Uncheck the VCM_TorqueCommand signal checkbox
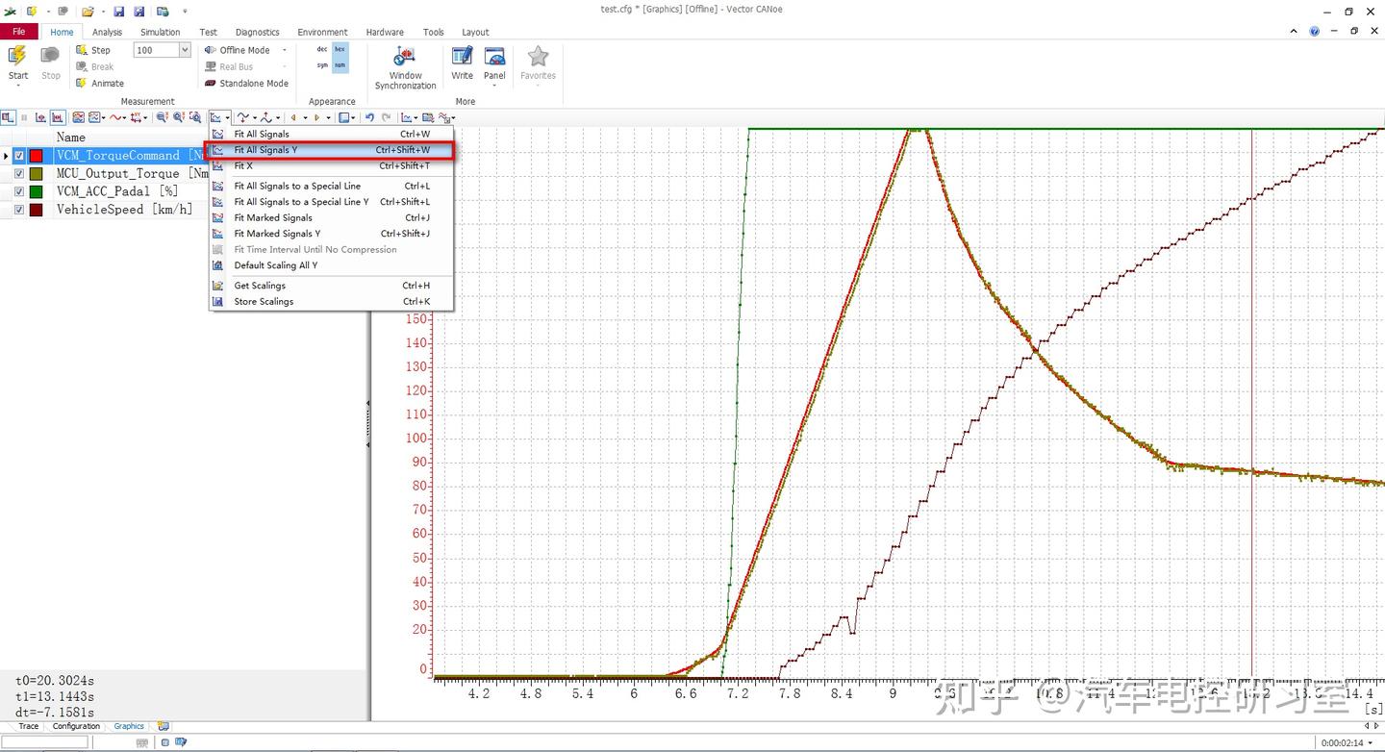The width and height of the screenshot is (1385, 752). [19, 156]
